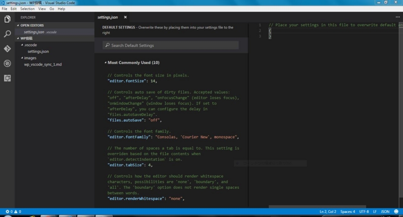Viewport: 403px width, 217px height.
Task: Open the Help menu
Action: click(x=61, y=9)
